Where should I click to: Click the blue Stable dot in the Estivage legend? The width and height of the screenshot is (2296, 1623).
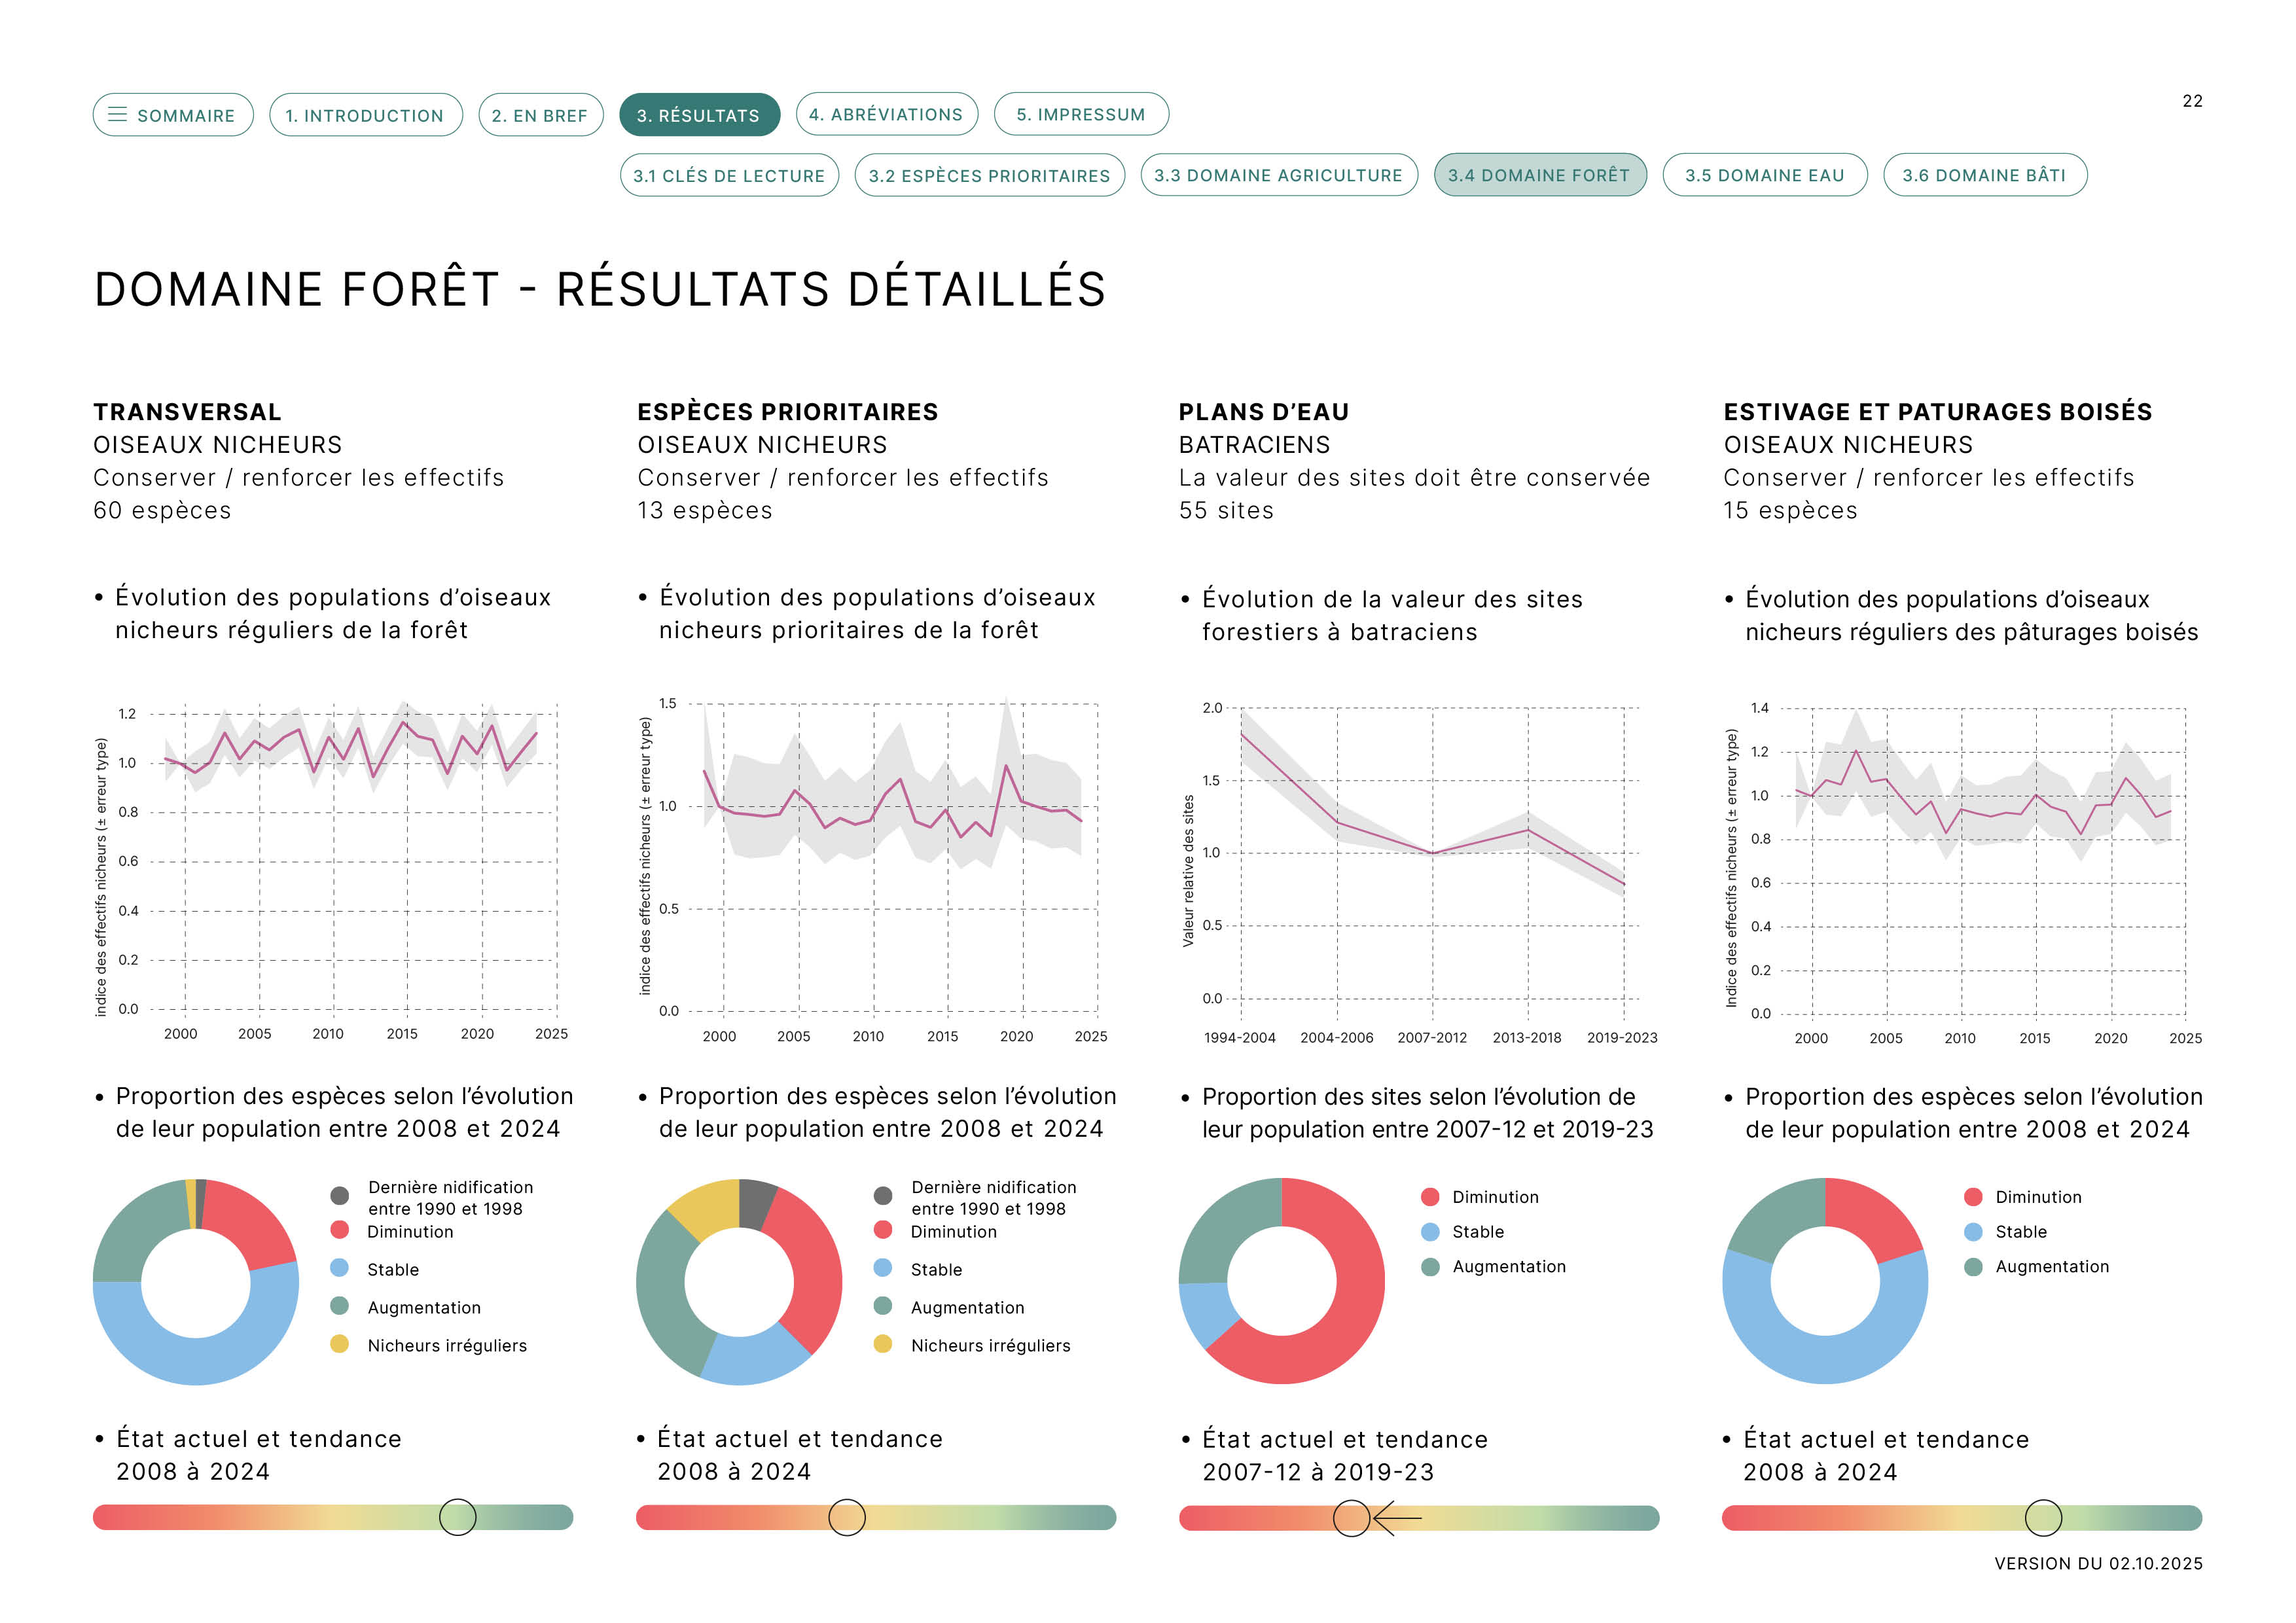[x=1973, y=1231]
